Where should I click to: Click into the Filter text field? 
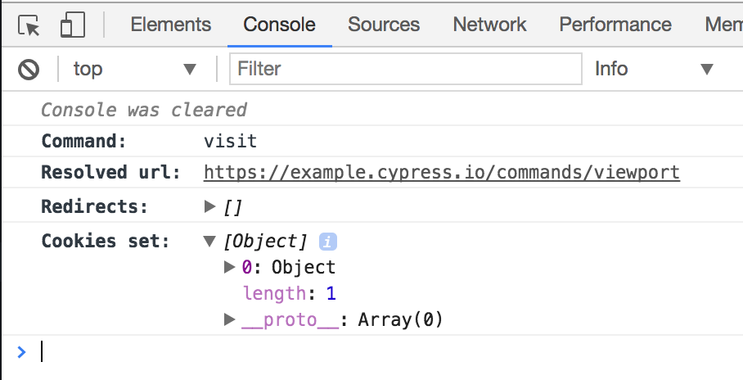[x=405, y=70]
